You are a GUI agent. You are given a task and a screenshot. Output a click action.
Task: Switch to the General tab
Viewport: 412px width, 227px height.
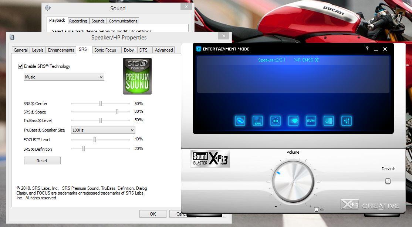(20, 50)
